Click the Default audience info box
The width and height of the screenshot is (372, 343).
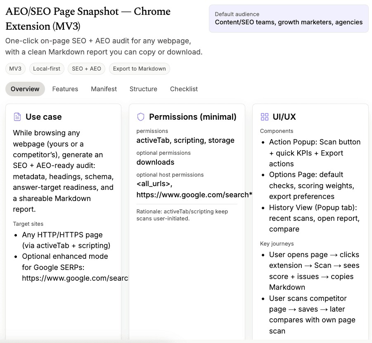[x=289, y=19]
